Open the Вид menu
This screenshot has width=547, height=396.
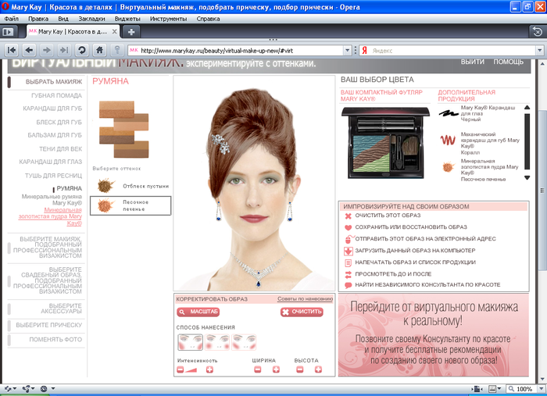click(x=63, y=19)
